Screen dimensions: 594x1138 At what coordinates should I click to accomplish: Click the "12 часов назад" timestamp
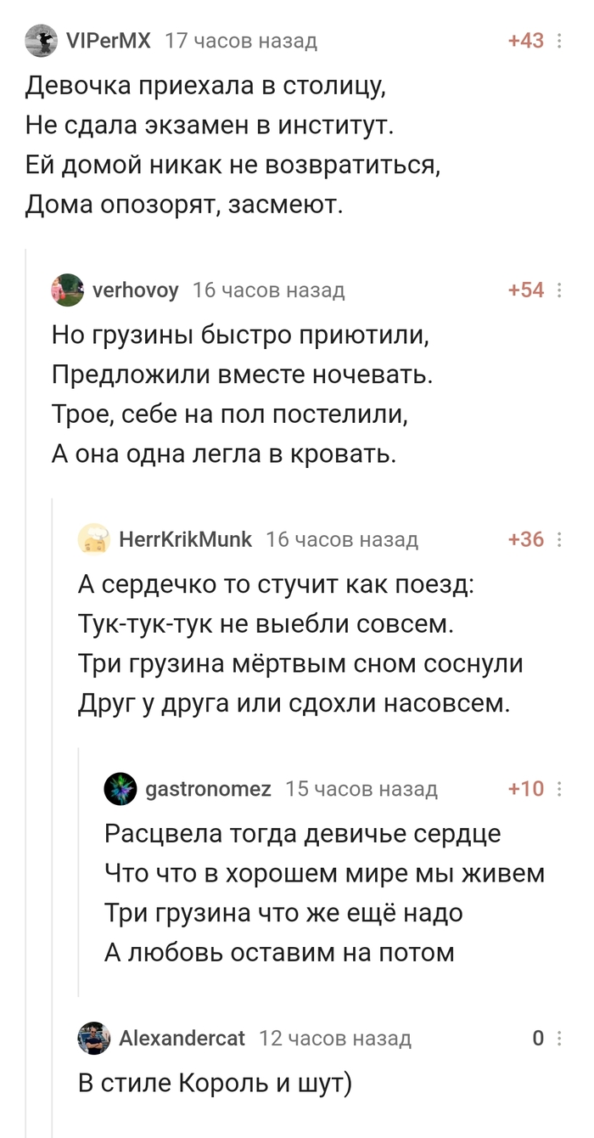click(x=334, y=1038)
